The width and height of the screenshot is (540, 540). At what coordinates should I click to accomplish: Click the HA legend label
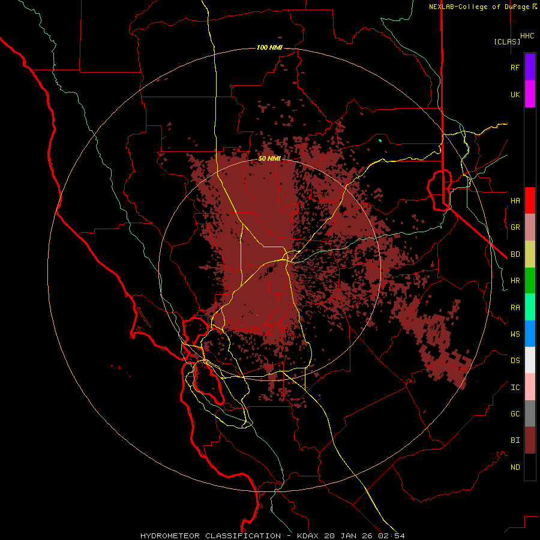(515, 201)
